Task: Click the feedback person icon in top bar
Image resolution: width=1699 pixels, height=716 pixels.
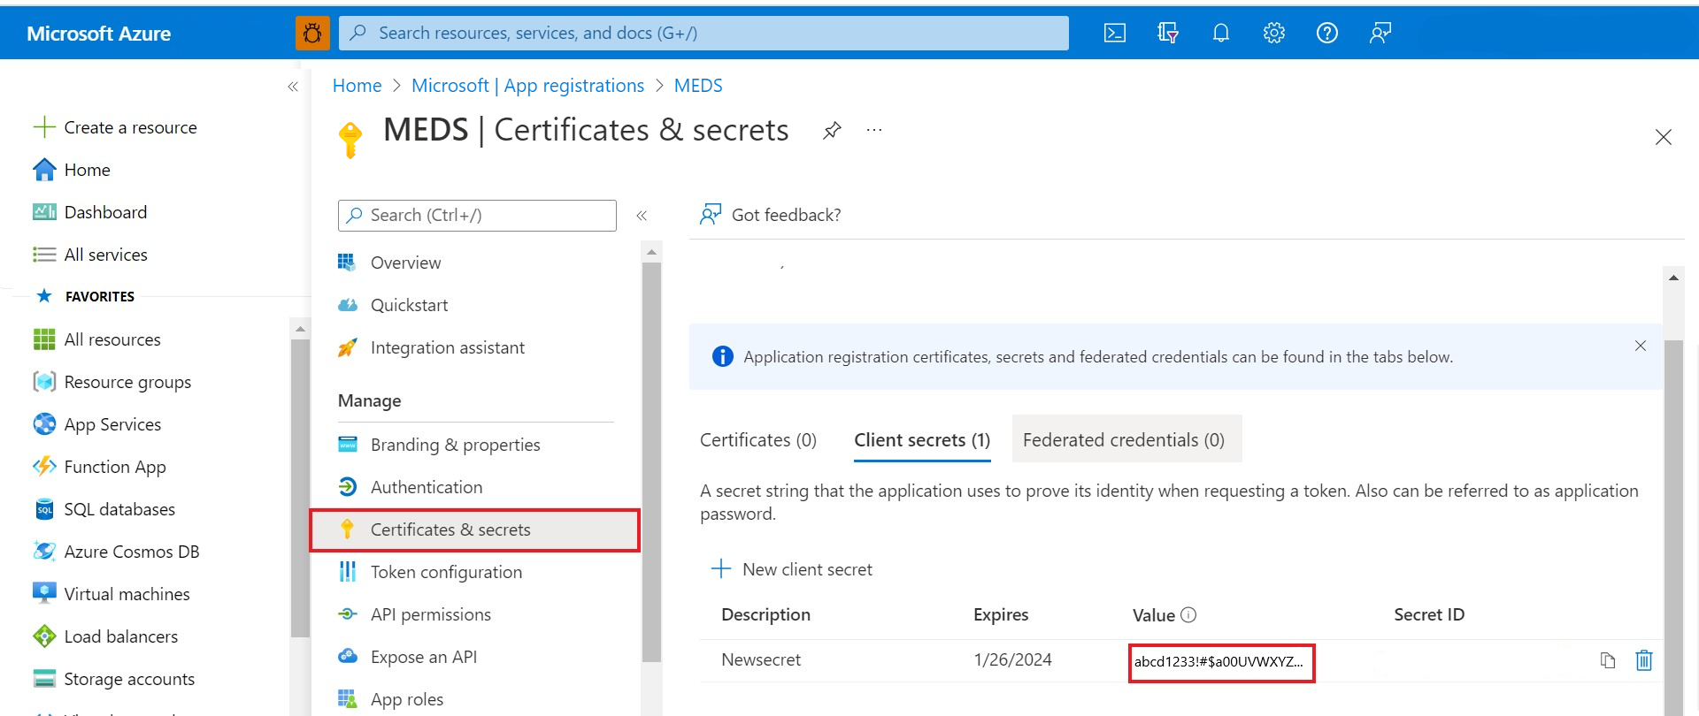Action: tap(1380, 33)
